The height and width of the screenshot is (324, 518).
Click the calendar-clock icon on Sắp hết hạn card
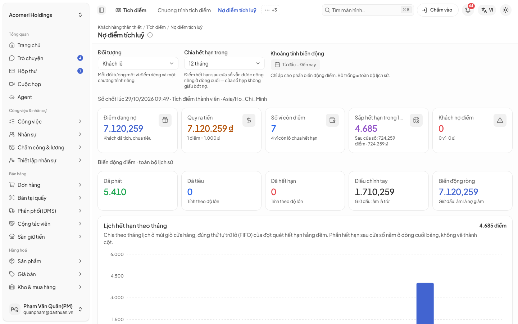click(x=416, y=120)
